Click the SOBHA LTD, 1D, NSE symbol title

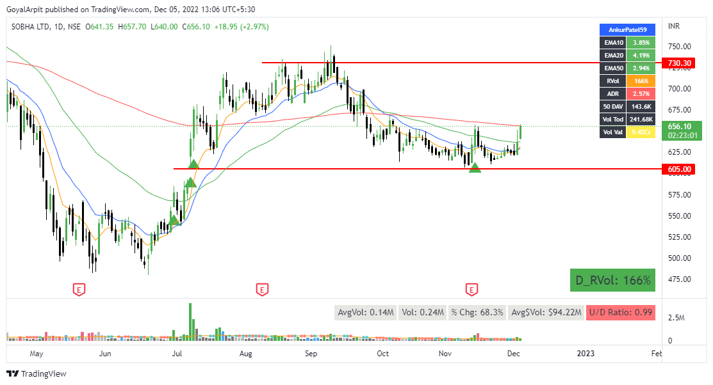pyautogui.click(x=46, y=27)
